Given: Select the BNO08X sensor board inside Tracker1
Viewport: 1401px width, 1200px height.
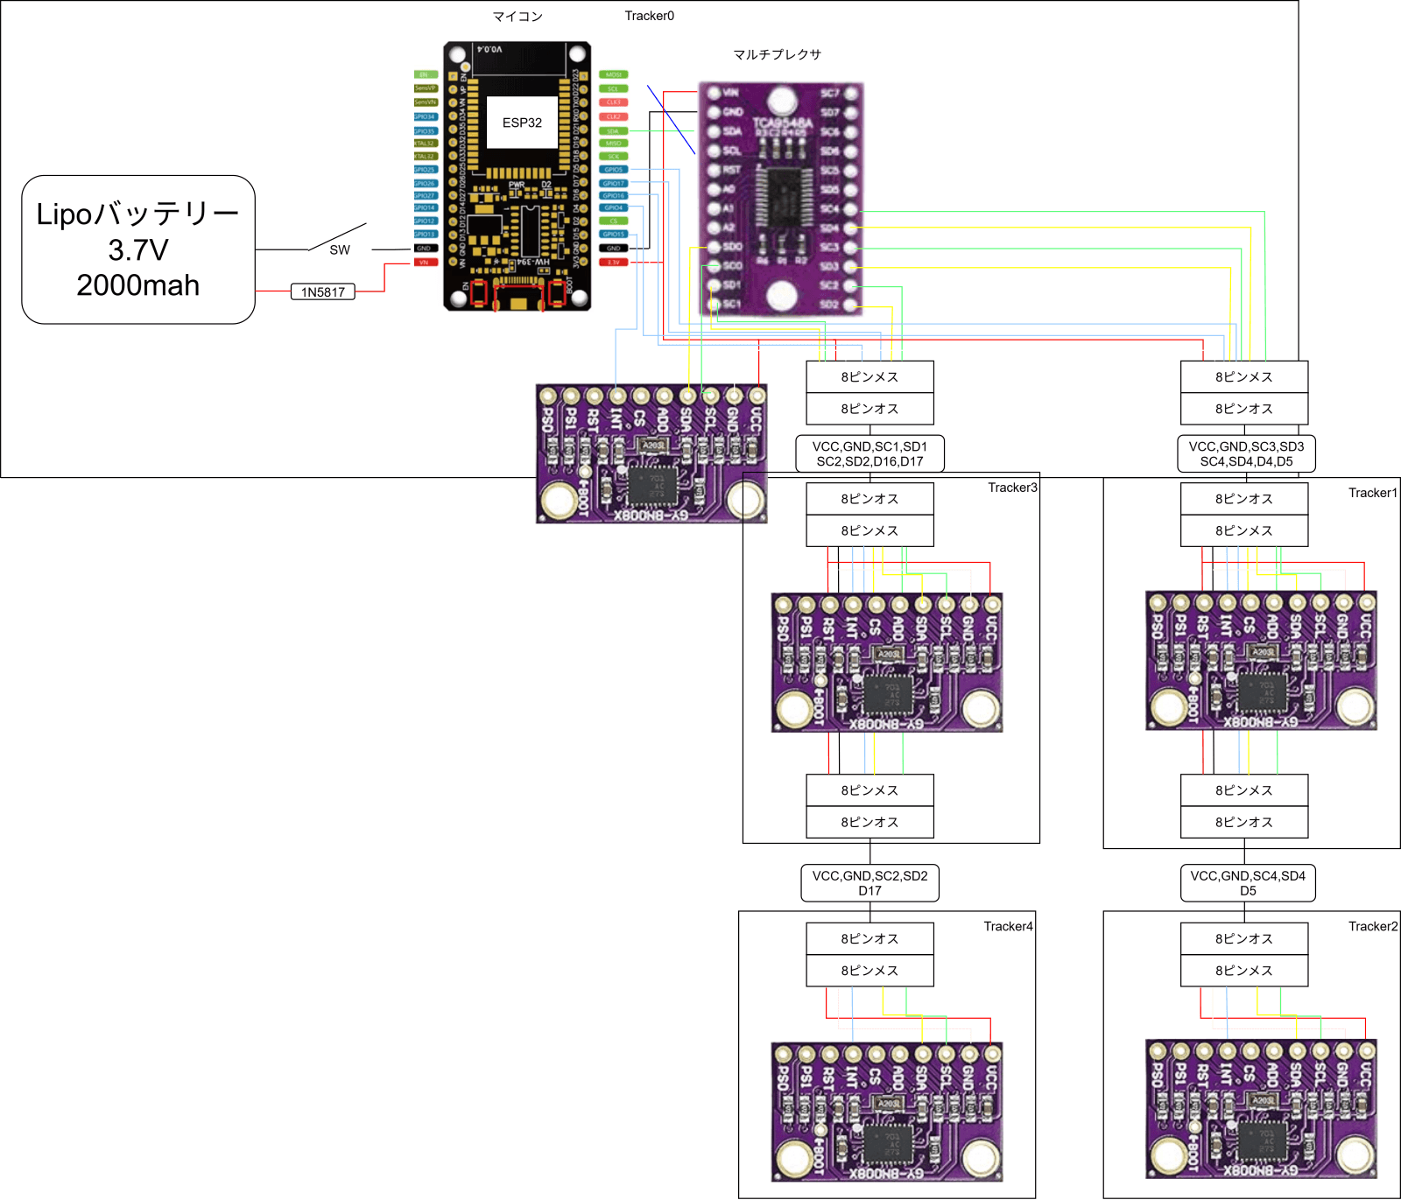Looking at the screenshot, I should point(1261,660).
